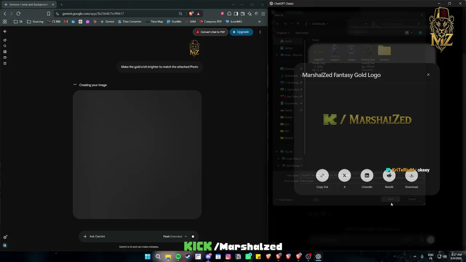Open the apps grid in bookmarks bar
Image resolution: width=466 pixels, height=262 pixels.
click(5, 21)
